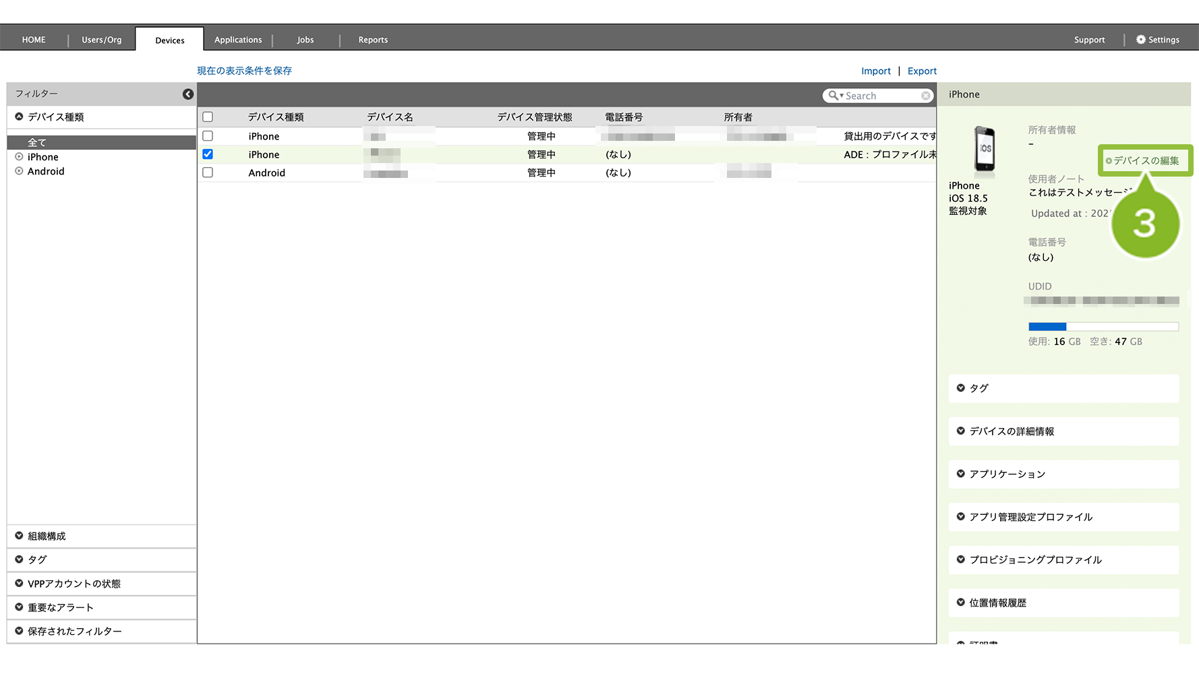Click the ADE：プロファイル未 note cell

(x=890, y=154)
